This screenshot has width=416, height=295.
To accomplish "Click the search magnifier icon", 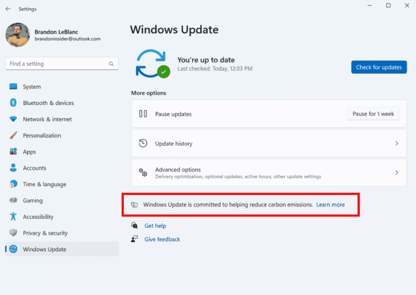I will 111,64.
